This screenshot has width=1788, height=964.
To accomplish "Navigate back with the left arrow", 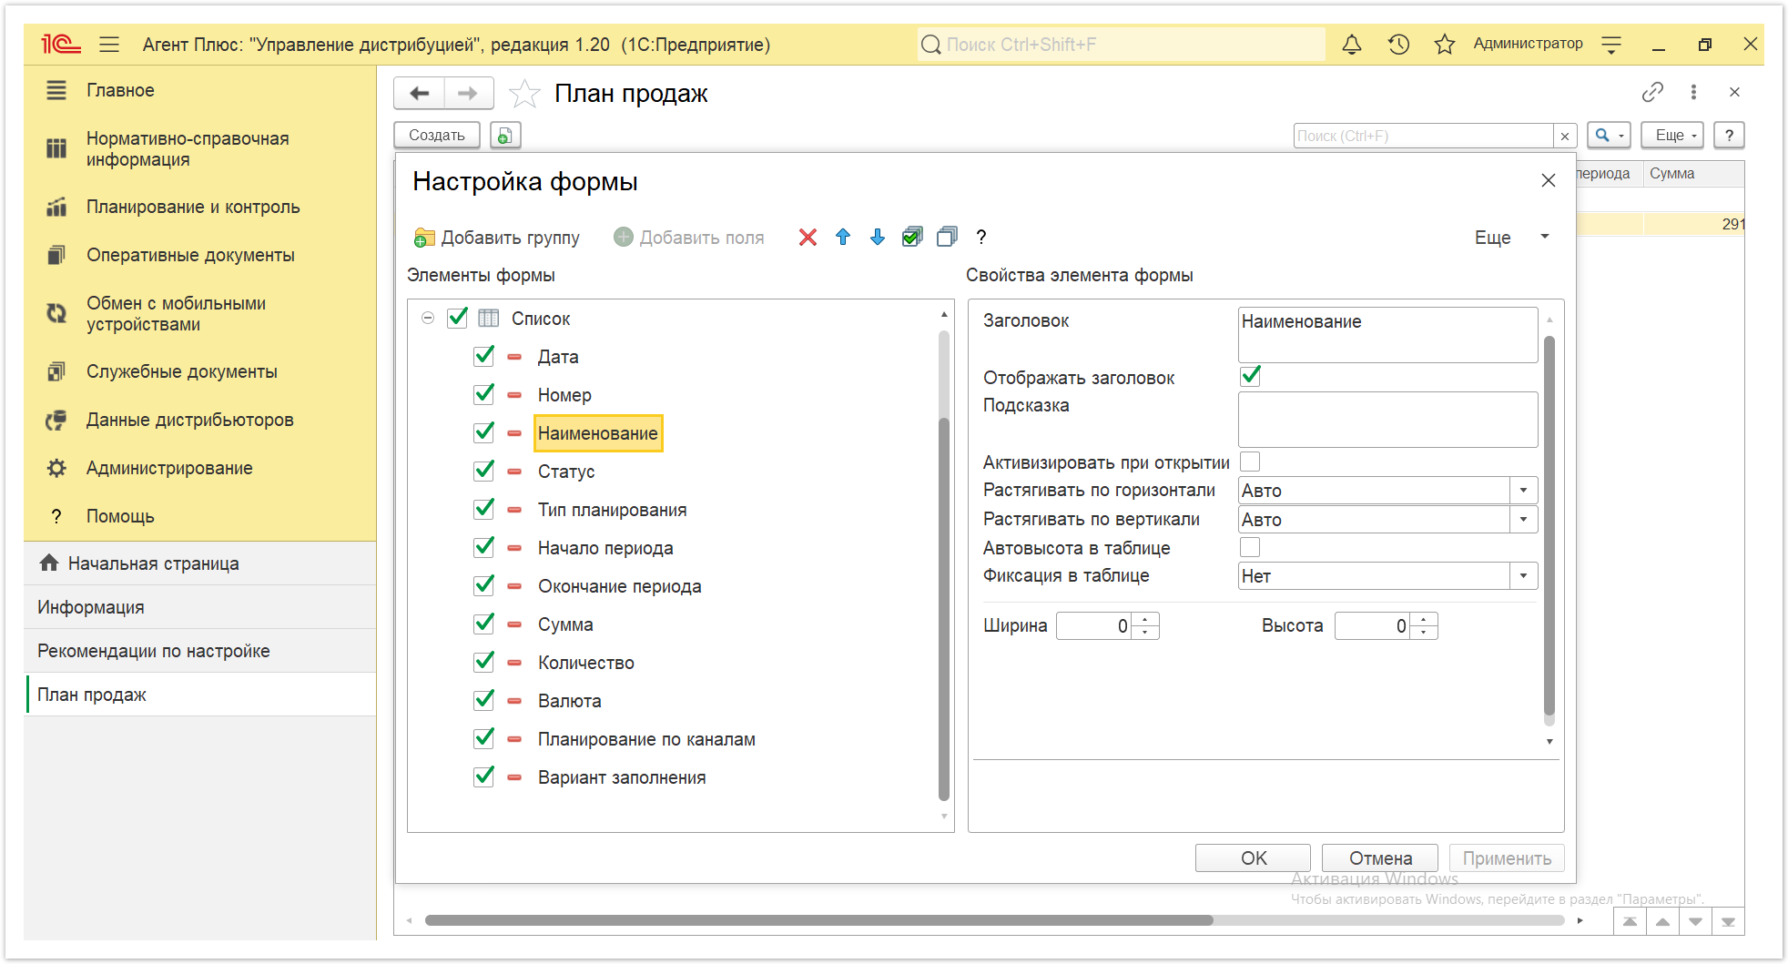I will (x=420, y=93).
